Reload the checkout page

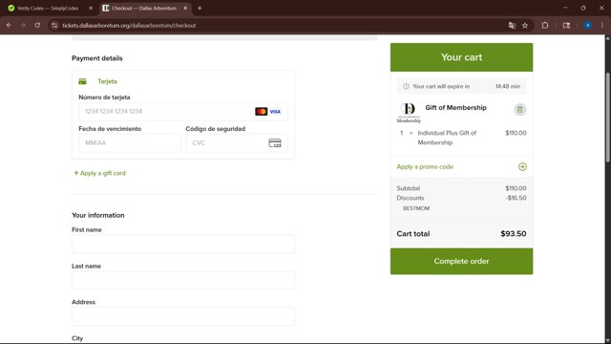tap(37, 26)
